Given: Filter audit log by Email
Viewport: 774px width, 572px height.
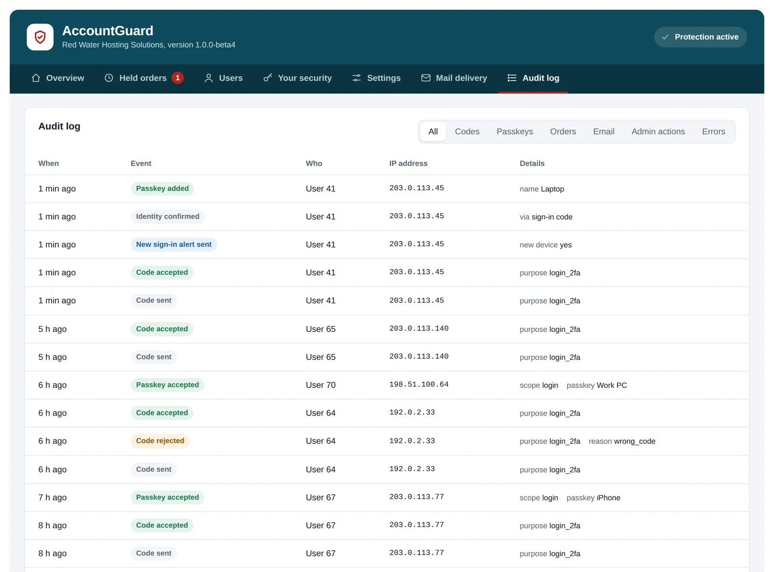Looking at the screenshot, I should pyautogui.click(x=604, y=131).
